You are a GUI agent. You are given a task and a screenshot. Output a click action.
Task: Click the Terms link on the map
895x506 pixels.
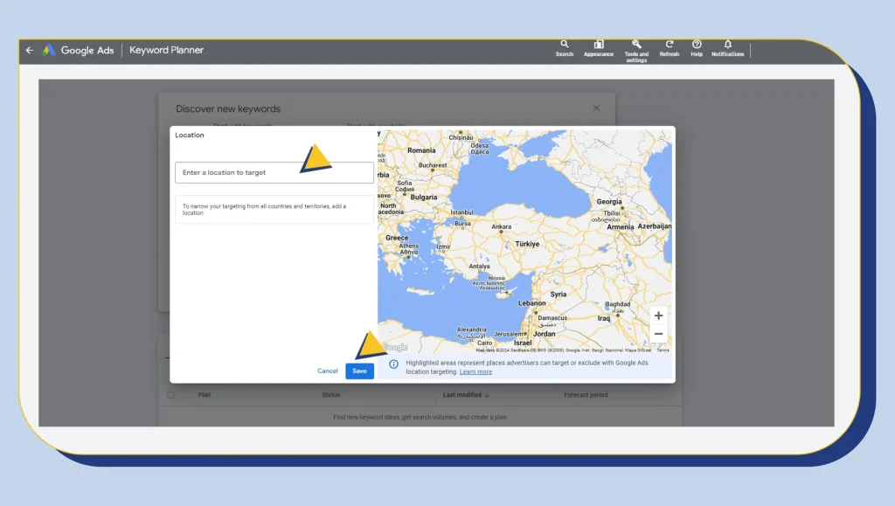click(x=663, y=350)
